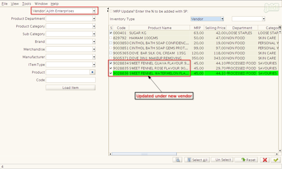Select the cell with code 9028836
The height and width of the screenshot is (169, 282).
[121, 73]
